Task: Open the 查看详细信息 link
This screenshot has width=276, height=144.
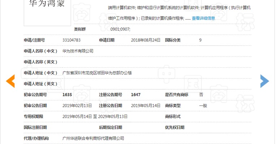Action: 203,18
